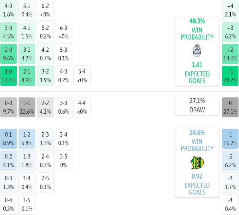Select the 1-2 scoreline tile
Screen dimensions: 239x215
(27, 138)
